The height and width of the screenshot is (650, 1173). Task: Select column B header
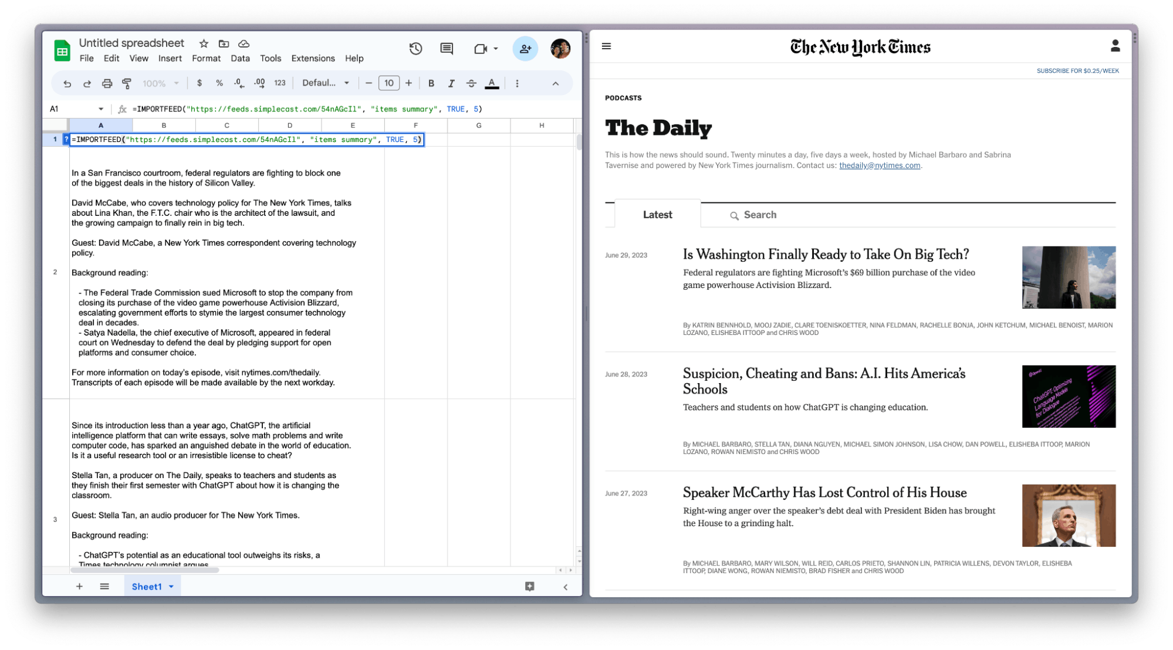(164, 125)
